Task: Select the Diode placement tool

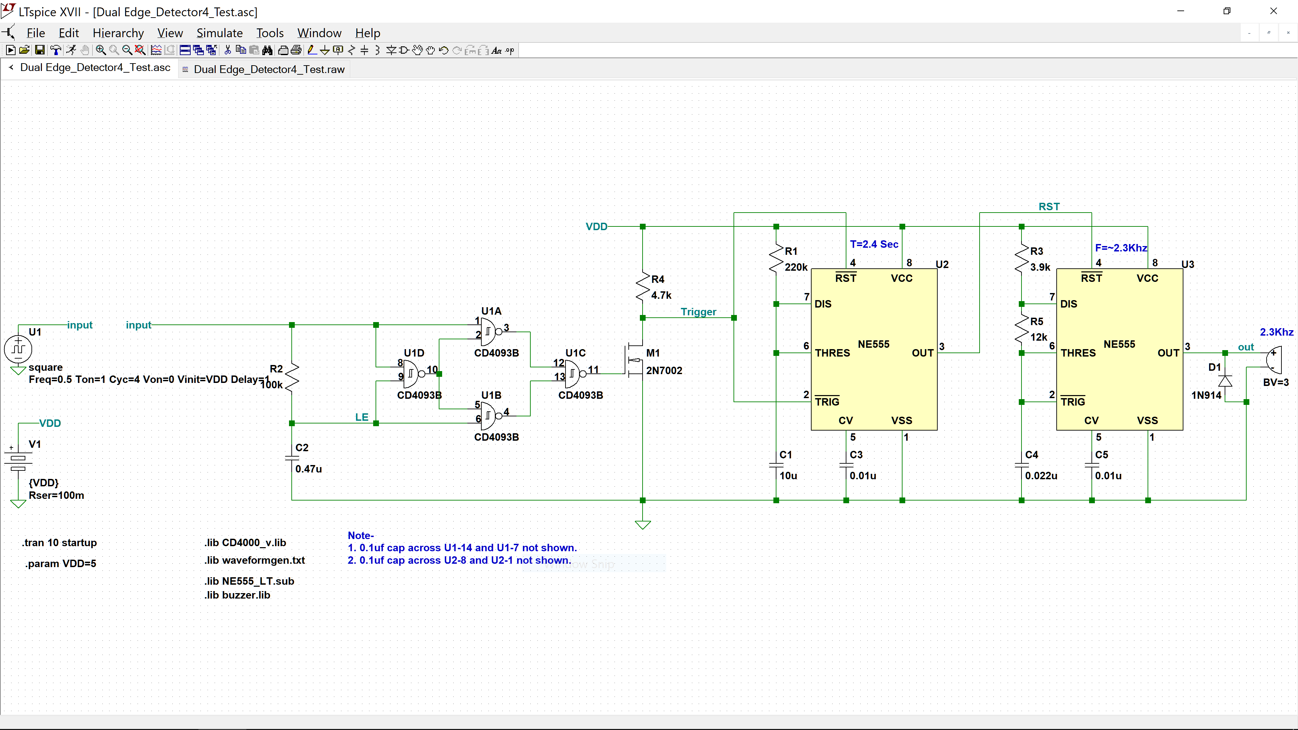Action: [x=391, y=50]
